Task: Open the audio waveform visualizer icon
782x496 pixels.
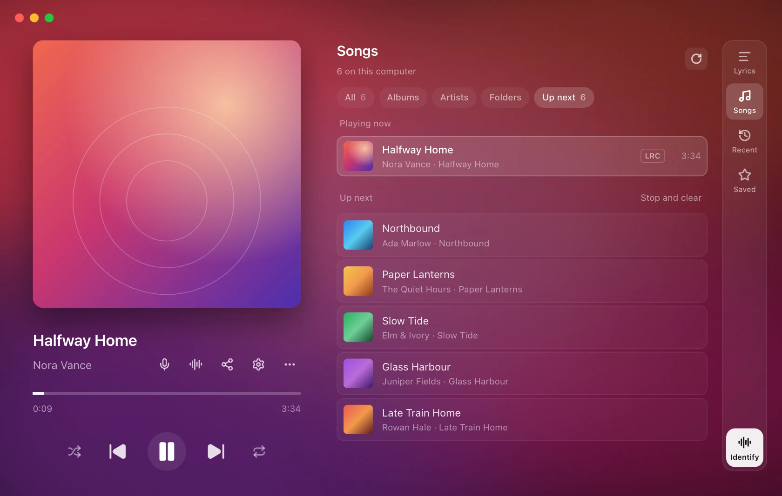Action: point(195,364)
